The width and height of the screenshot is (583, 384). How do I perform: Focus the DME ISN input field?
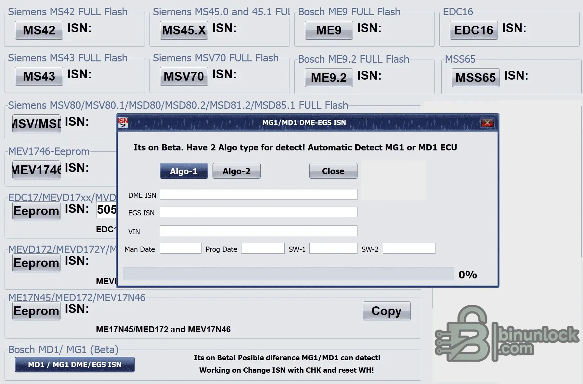pyautogui.click(x=259, y=195)
